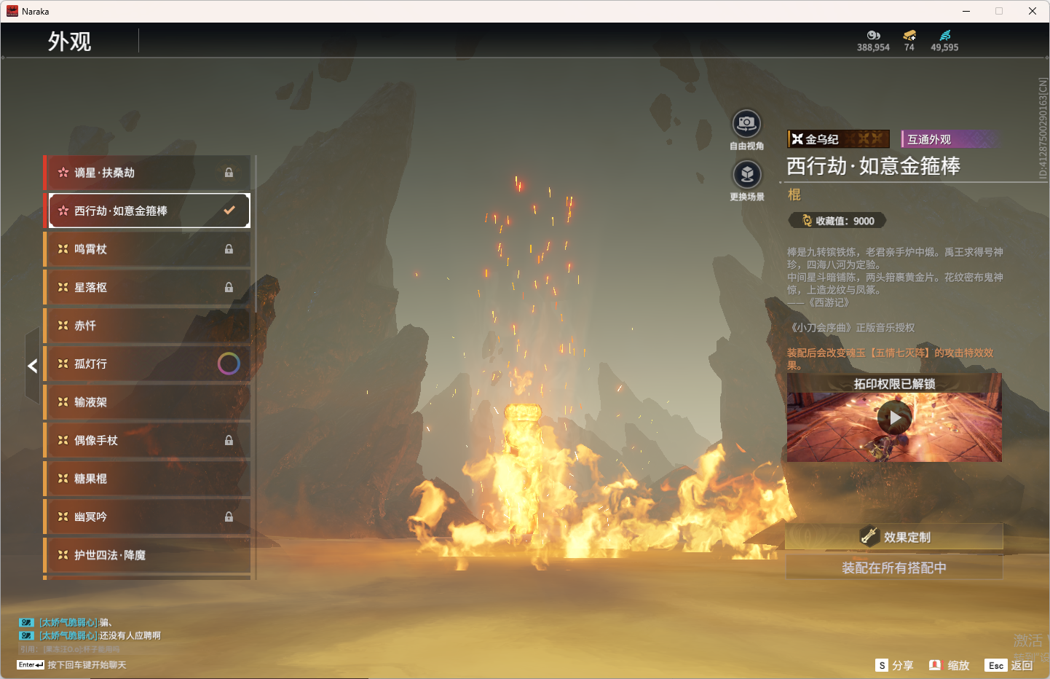Click the gold ingot currency icon showing 74

(909, 35)
